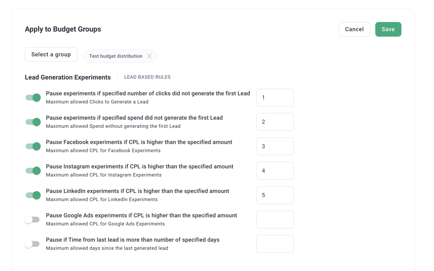Open the Select a group dropdown
The image size is (434, 271).
click(51, 54)
